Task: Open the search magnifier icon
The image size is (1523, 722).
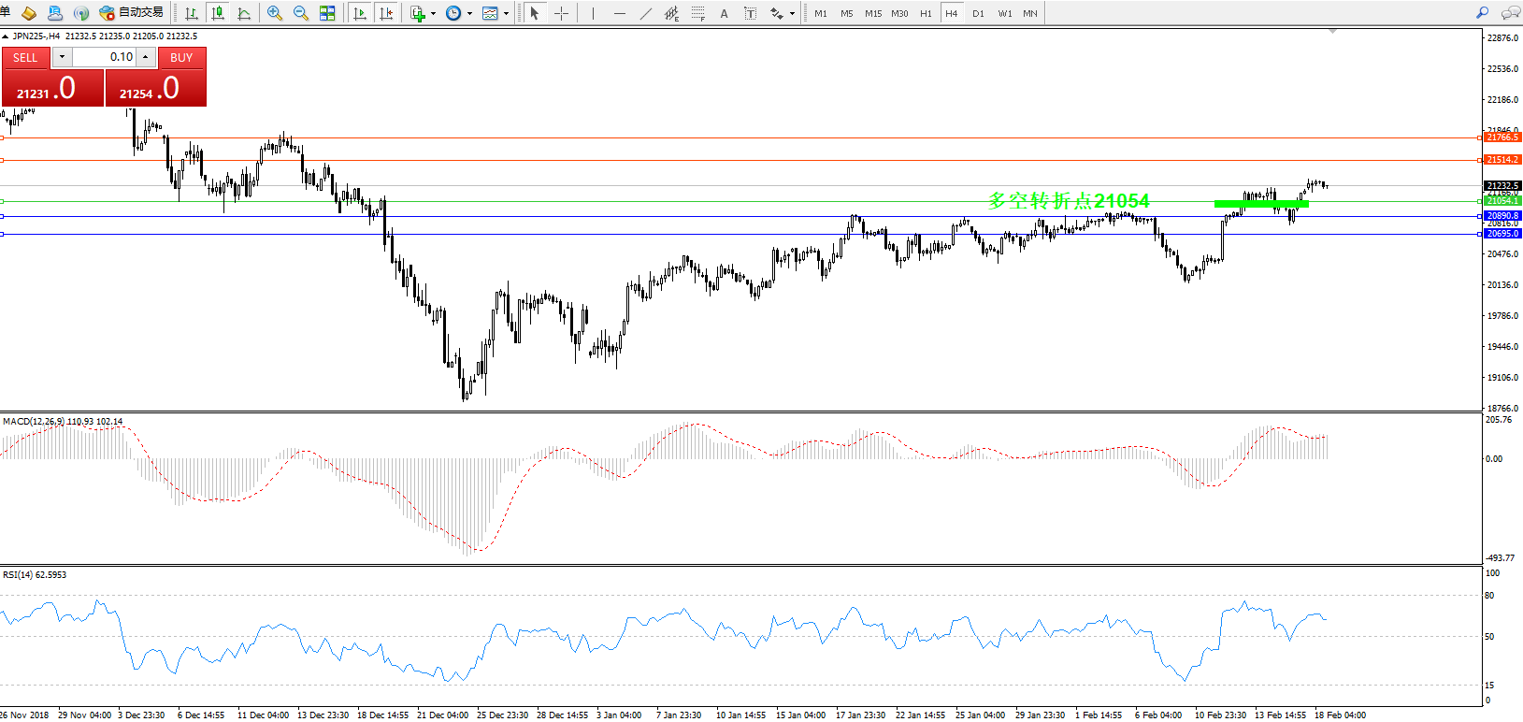Action: click(x=1482, y=13)
